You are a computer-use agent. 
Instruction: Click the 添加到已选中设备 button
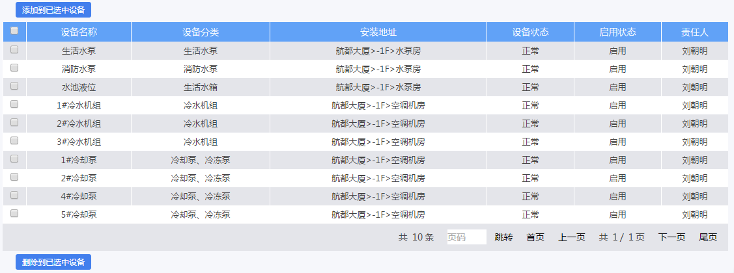pos(53,10)
